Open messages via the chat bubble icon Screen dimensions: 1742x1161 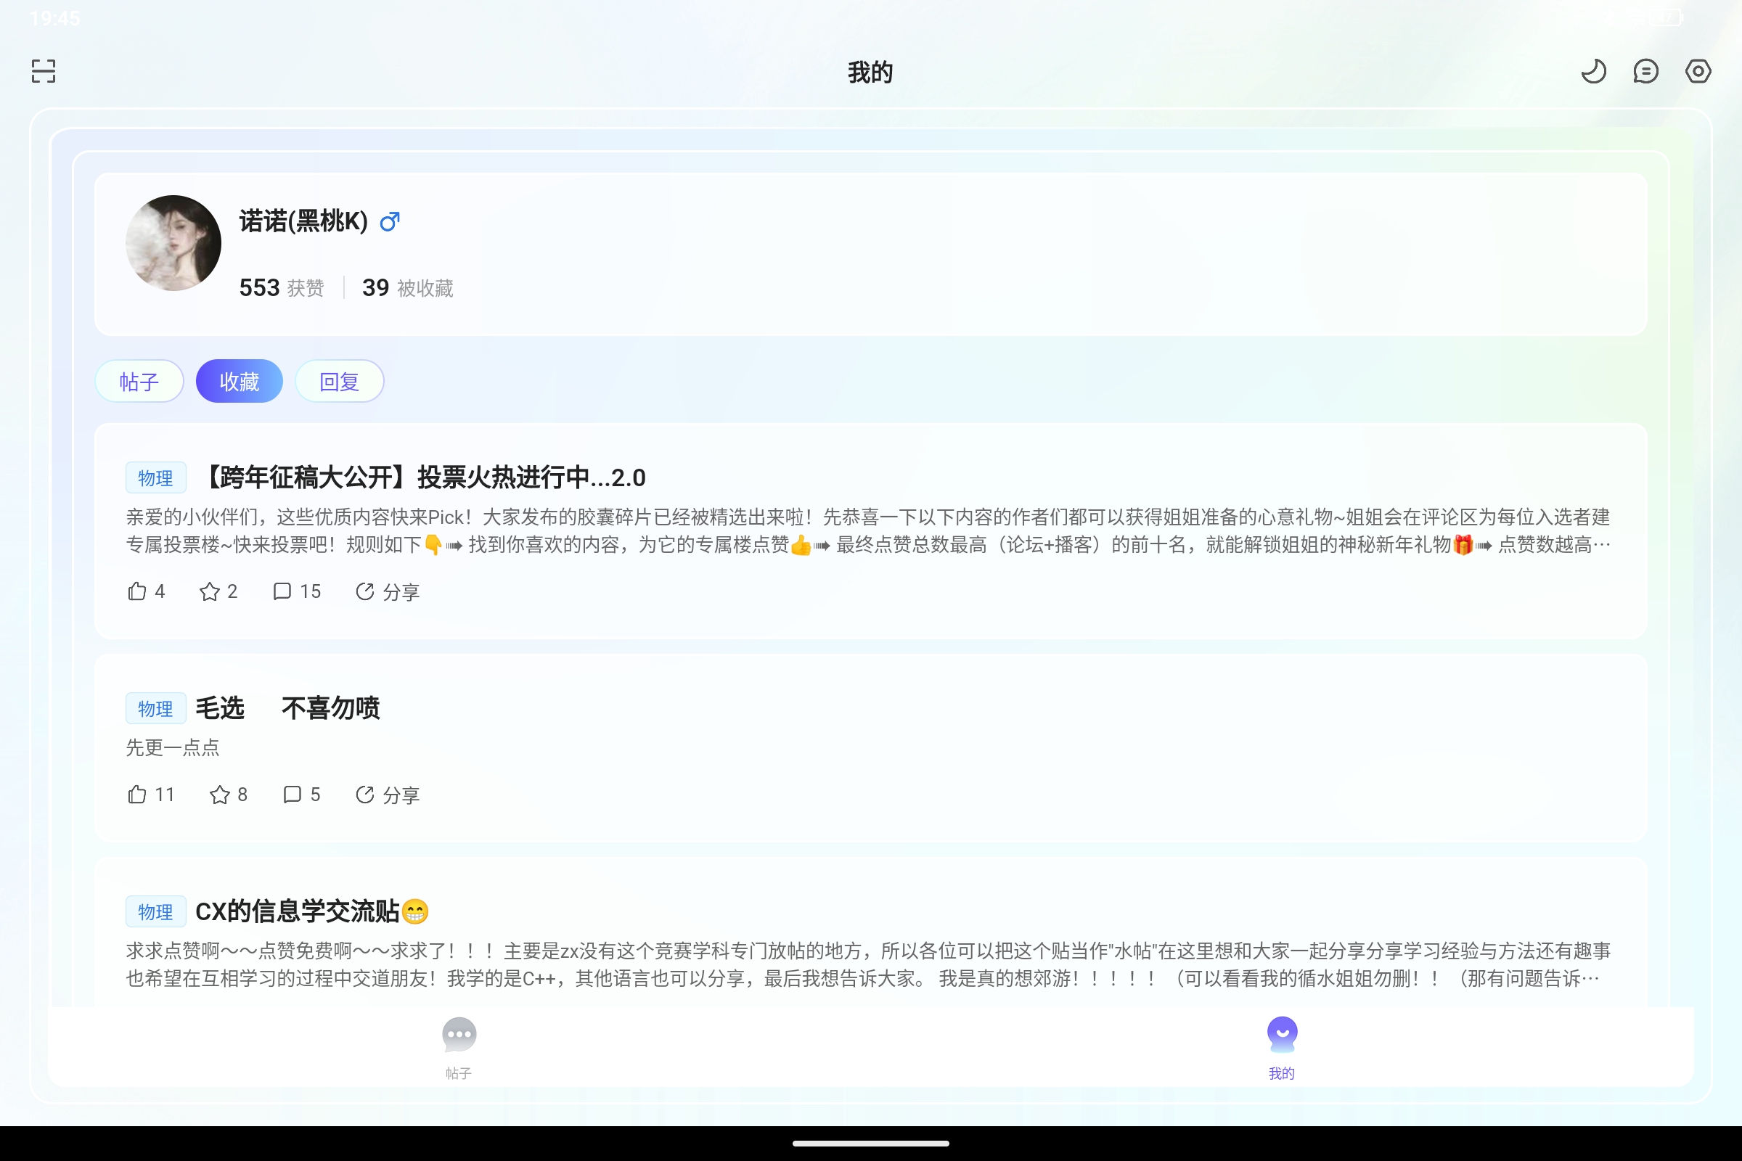pos(1645,70)
